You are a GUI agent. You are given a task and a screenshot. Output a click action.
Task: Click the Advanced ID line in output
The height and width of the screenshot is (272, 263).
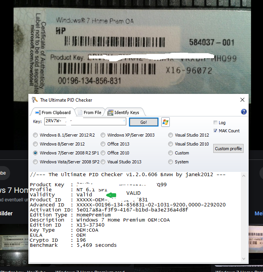point(128,205)
